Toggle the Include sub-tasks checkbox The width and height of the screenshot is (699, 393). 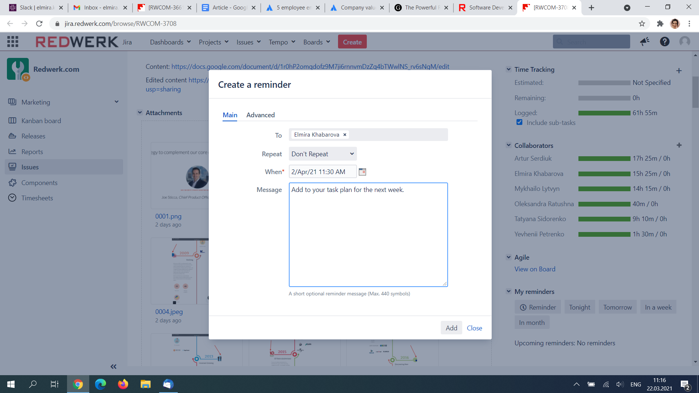pyautogui.click(x=519, y=122)
